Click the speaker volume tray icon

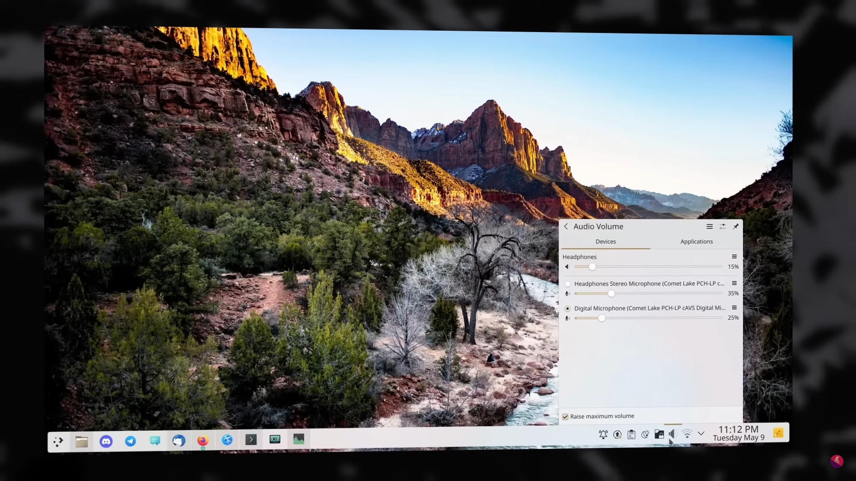coord(673,434)
